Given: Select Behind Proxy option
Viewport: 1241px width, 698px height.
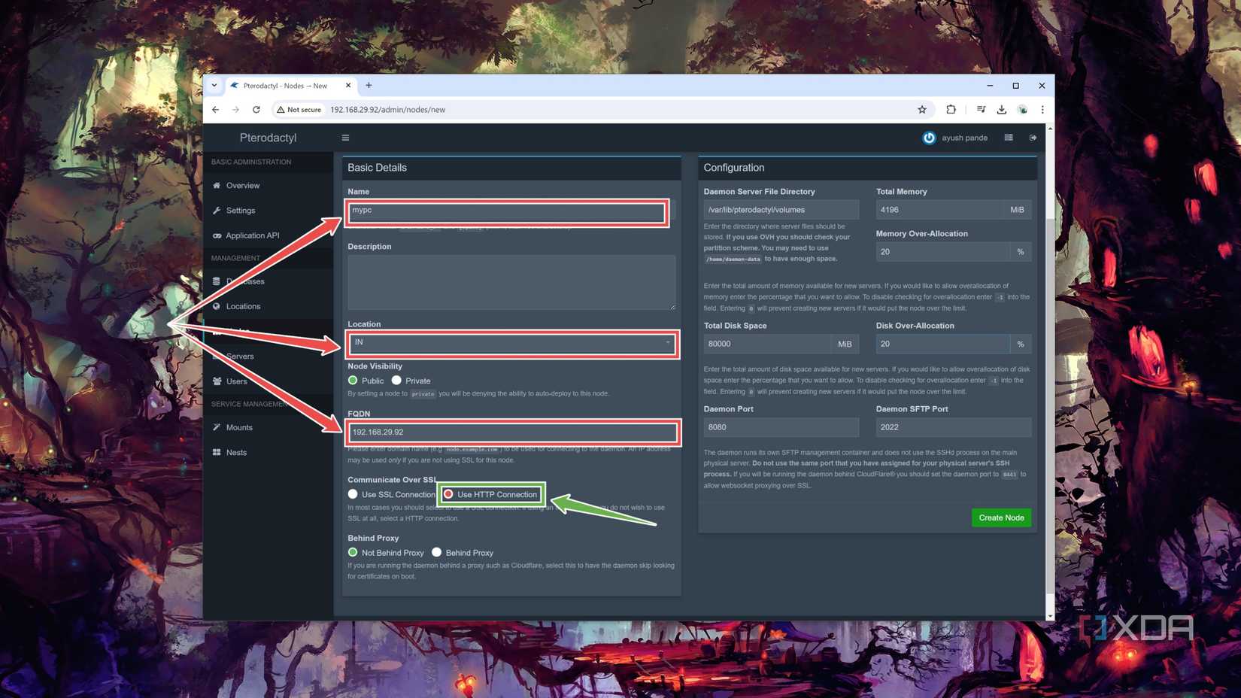Looking at the screenshot, I should pyautogui.click(x=436, y=552).
